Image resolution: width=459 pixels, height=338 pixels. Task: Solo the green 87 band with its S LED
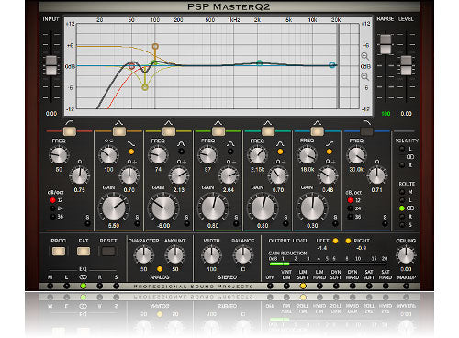236,224
